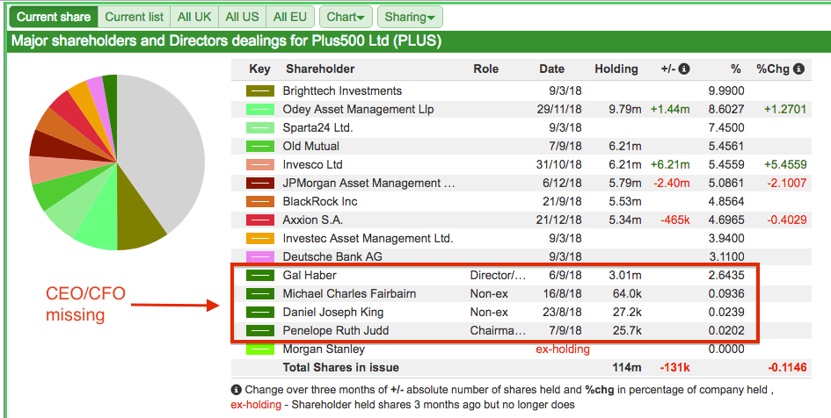Select JPMorgan Asset Management shareholder name
This screenshot has height=418, width=831.
click(368, 184)
